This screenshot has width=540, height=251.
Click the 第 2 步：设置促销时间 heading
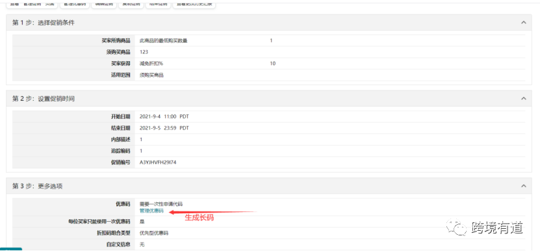(44, 99)
